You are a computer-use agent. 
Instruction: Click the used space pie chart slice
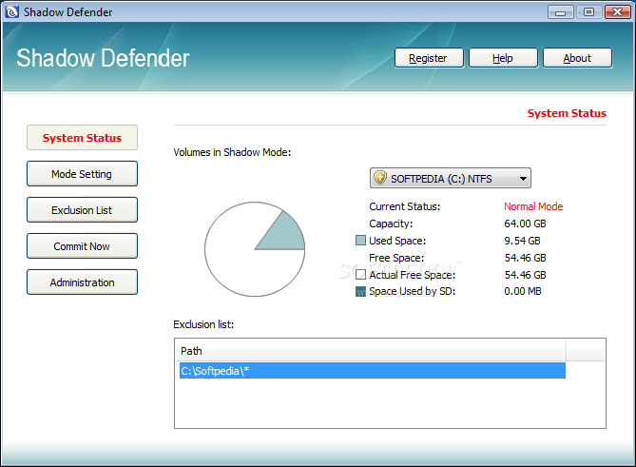pyautogui.click(x=285, y=235)
